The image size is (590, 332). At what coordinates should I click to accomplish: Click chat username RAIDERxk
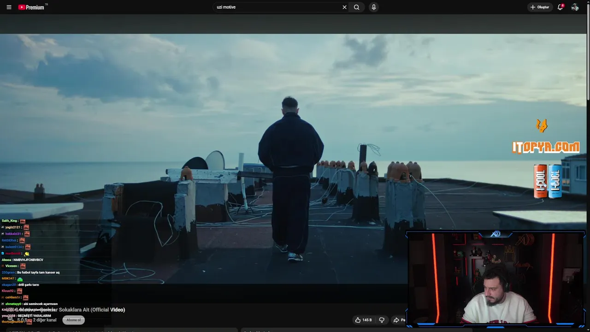(9, 240)
